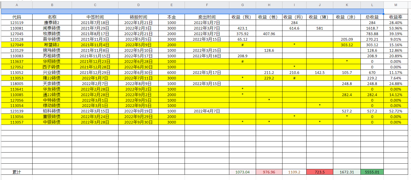
Task: Select column M header
Action: pyautogui.click(x=396, y=5)
